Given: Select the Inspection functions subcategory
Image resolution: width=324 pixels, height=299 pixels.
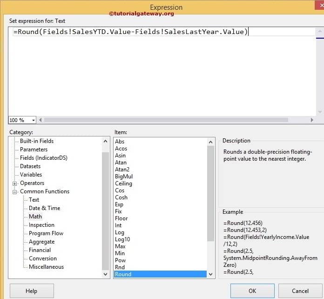Looking at the screenshot, I should click(41, 225).
